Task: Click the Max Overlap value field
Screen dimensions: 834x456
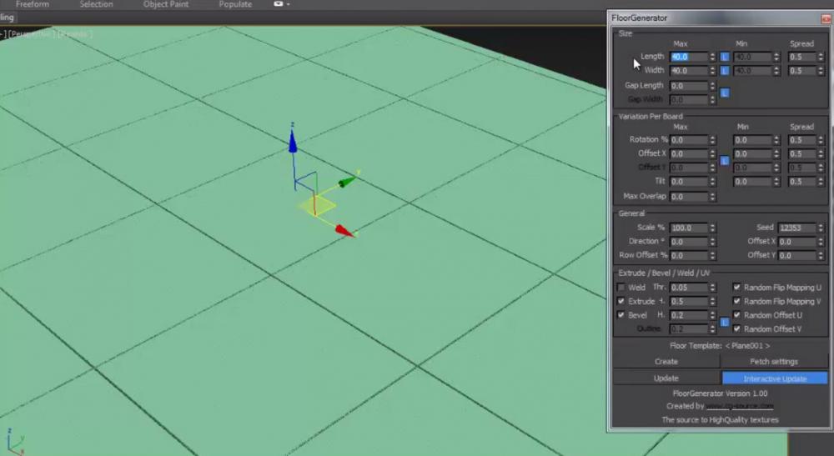Action: click(x=689, y=197)
